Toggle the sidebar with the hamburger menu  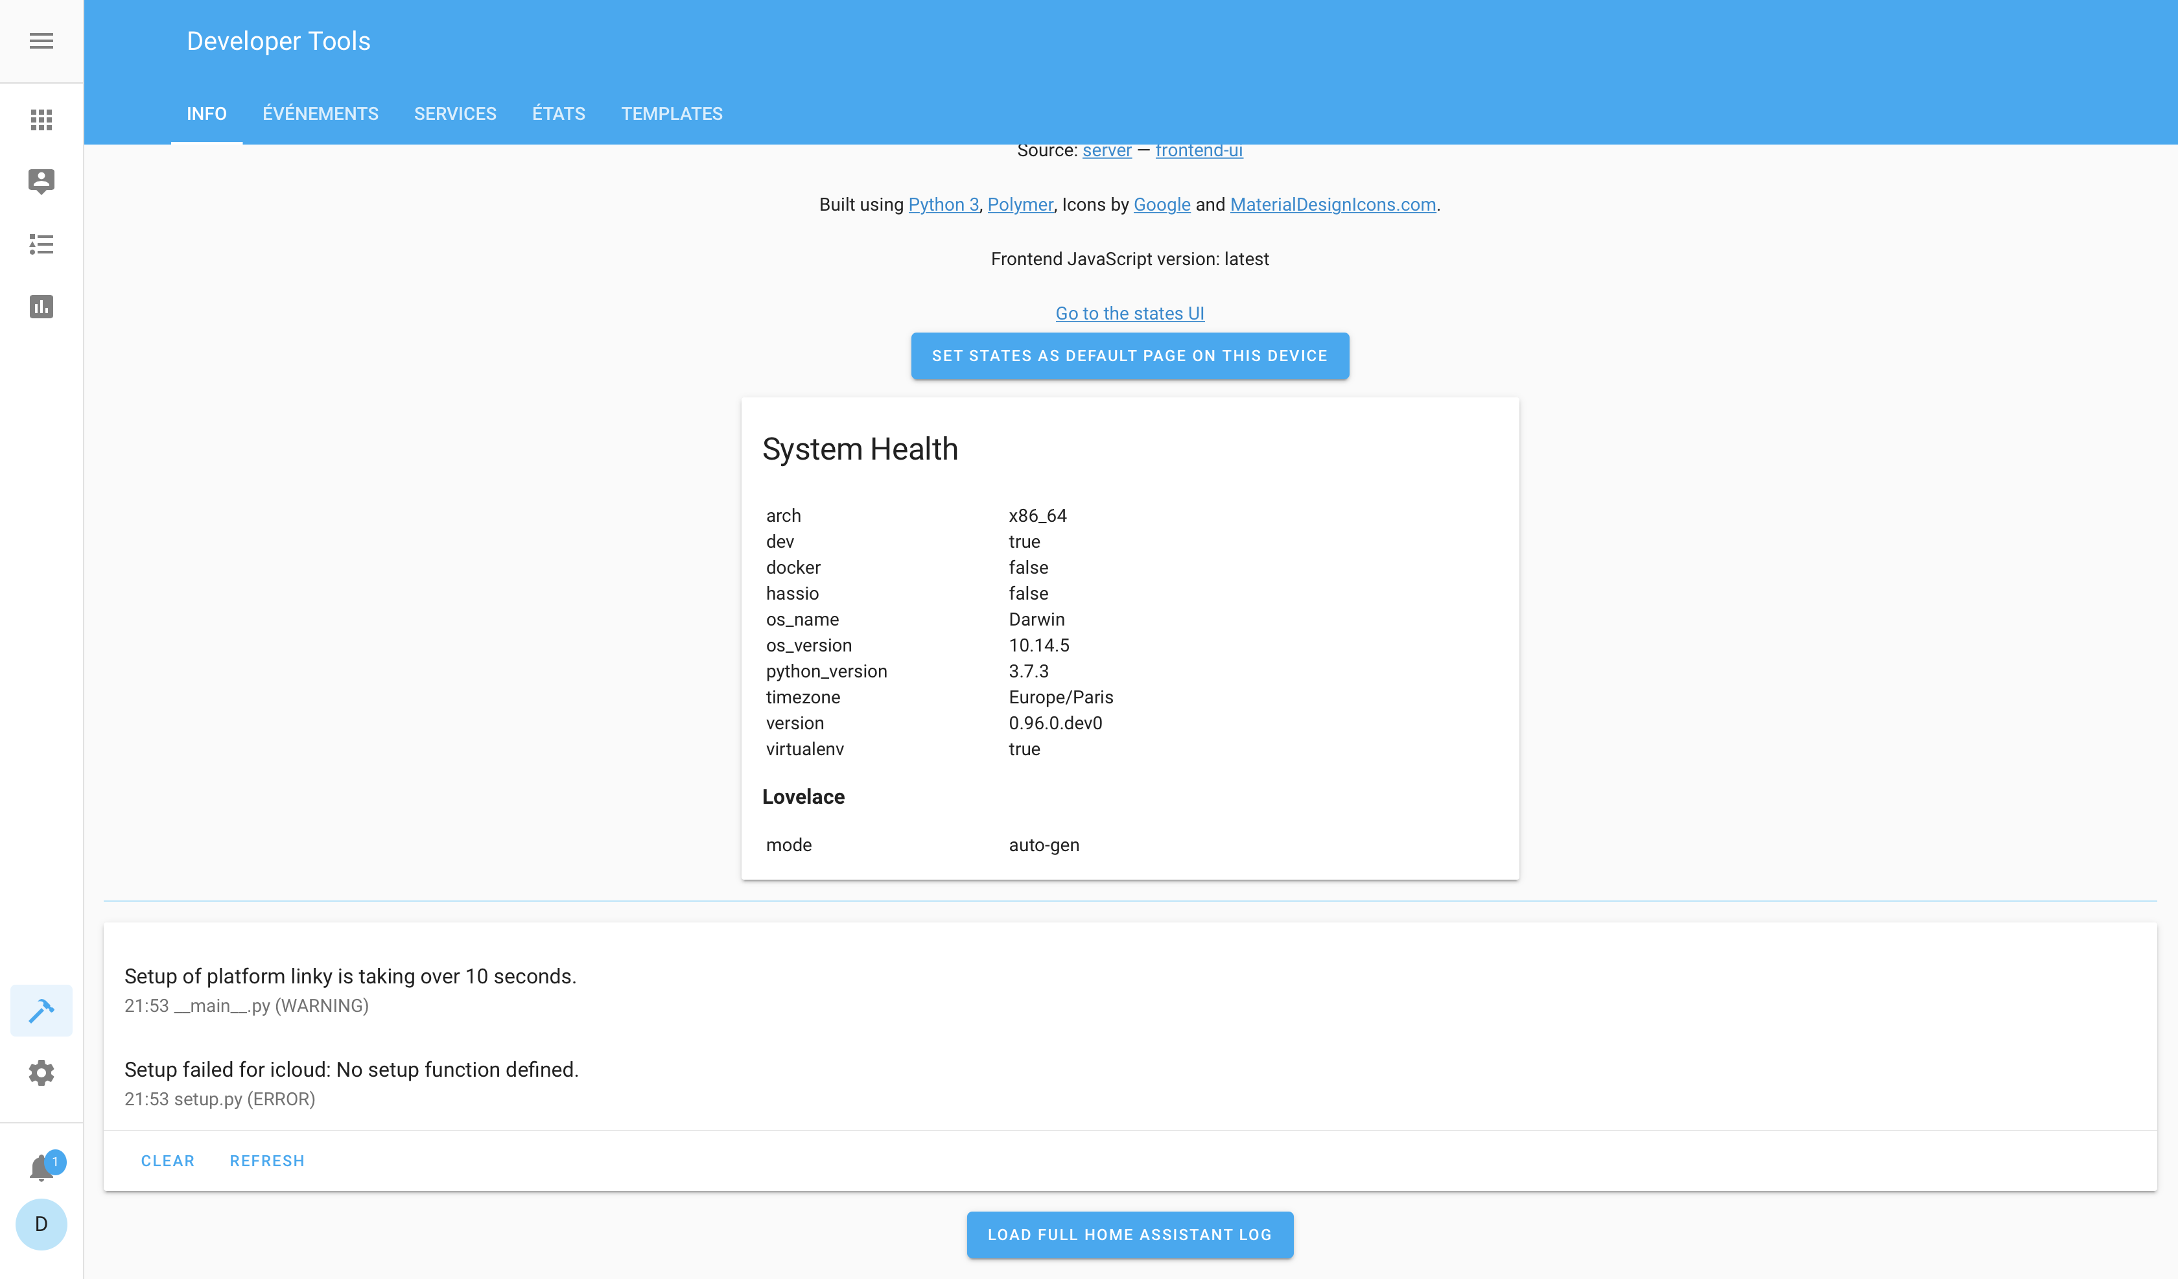click(41, 41)
